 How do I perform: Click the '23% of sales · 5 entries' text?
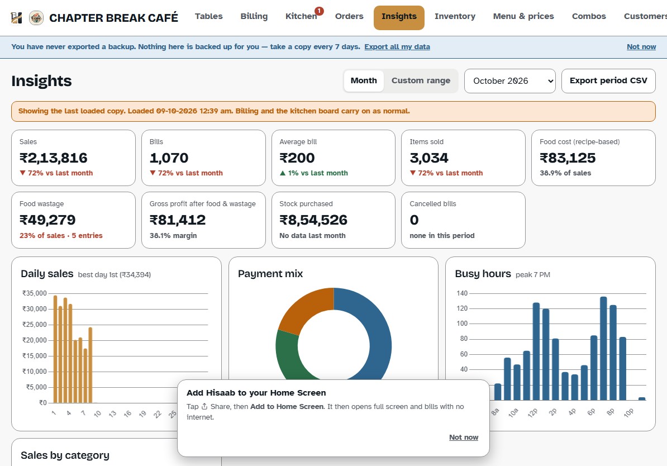[61, 235]
